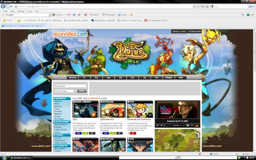Screen dimensions: 256x160
Task: Click the Google toolbar search field
Action: tap(31, 15)
